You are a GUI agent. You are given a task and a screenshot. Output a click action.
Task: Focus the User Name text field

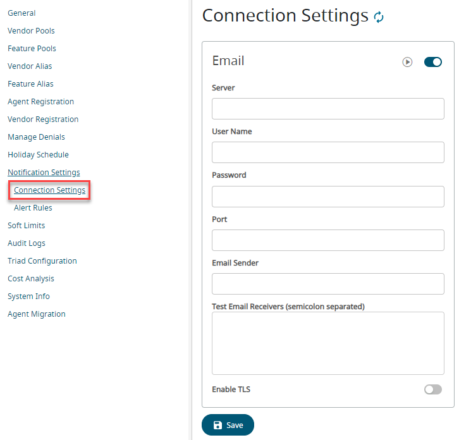[x=327, y=152]
